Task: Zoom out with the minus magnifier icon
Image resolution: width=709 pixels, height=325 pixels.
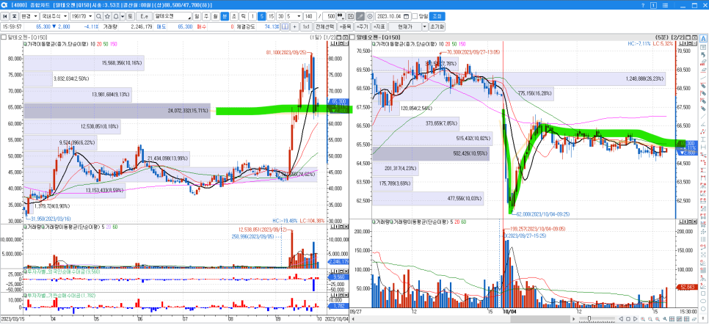Action: [651, 318]
